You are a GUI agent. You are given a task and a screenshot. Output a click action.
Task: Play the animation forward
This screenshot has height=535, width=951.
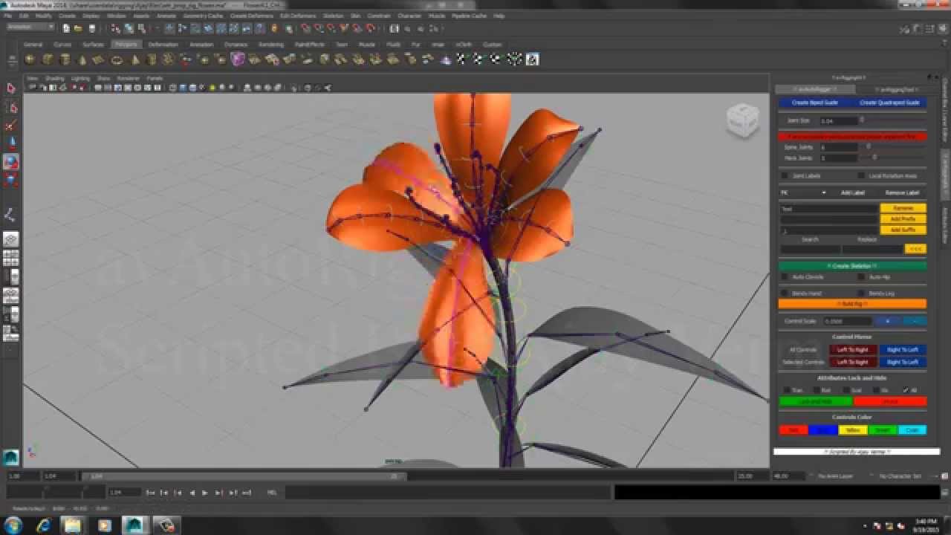click(x=205, y=493)
